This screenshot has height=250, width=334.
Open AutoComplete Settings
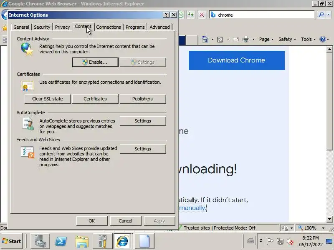click(x=143, y=121)
